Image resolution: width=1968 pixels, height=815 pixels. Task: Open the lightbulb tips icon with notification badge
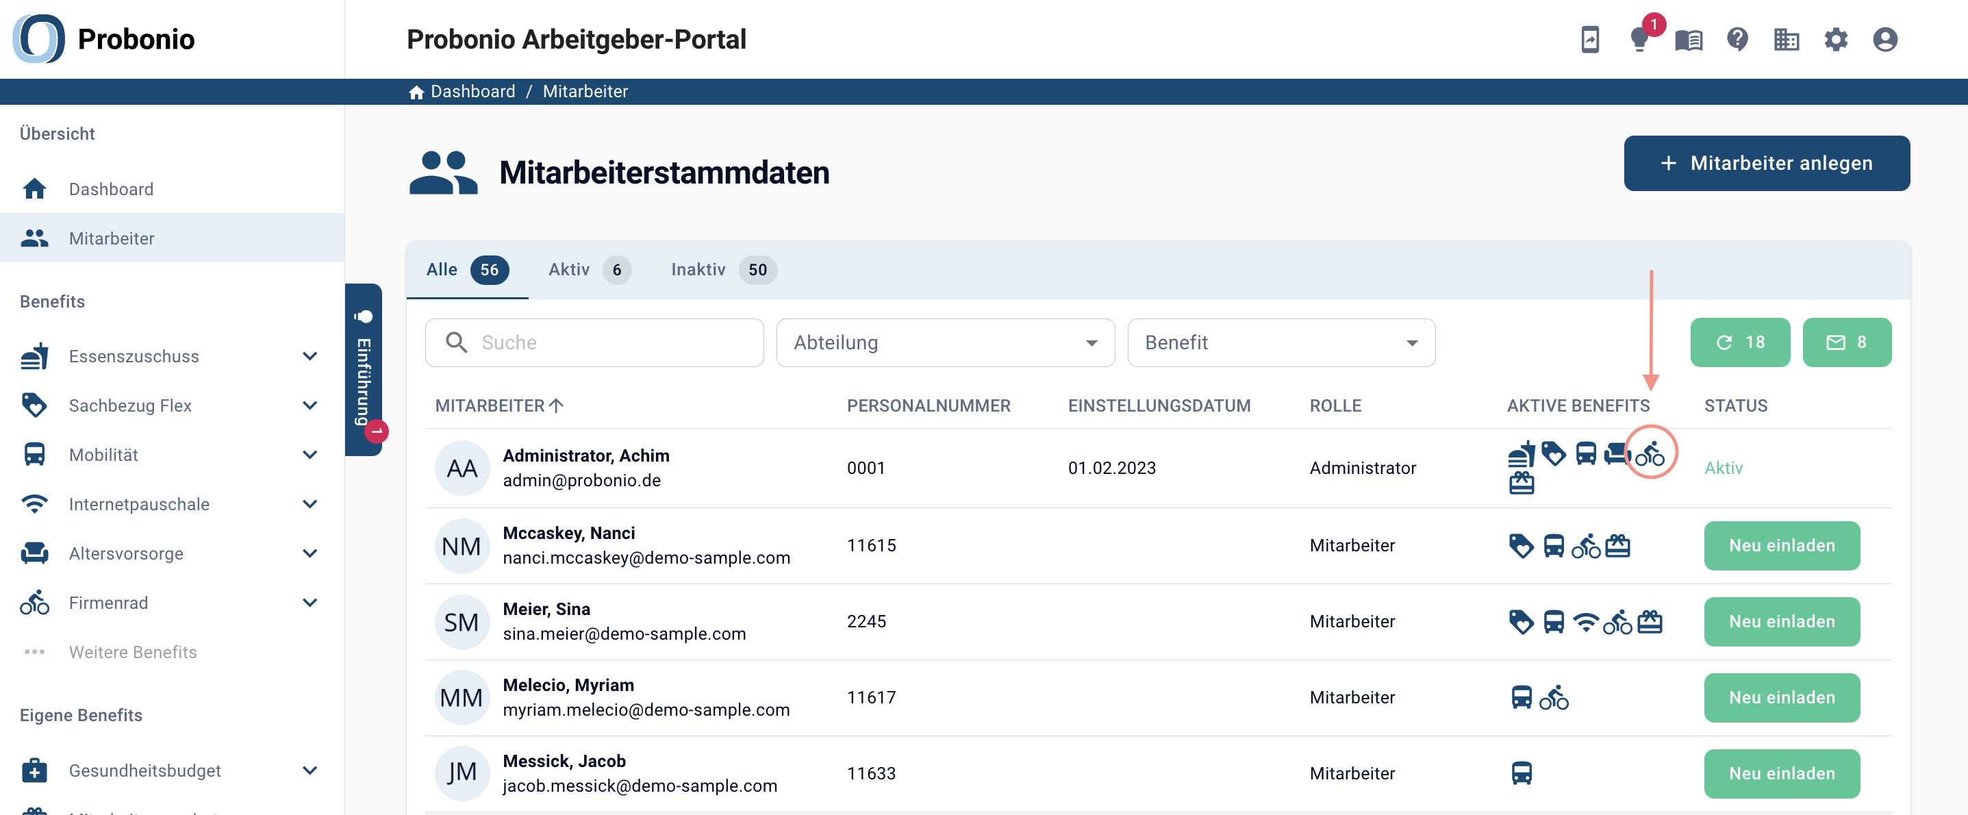1639,39
